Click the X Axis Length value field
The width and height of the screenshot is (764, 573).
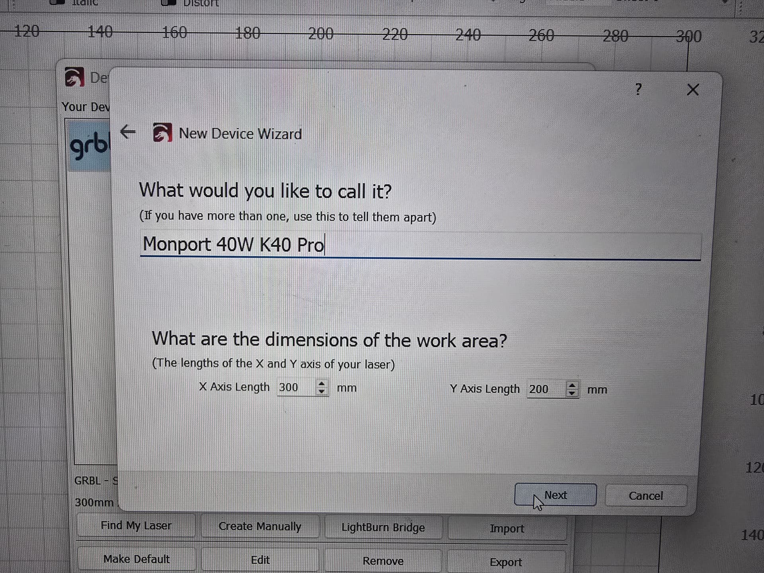coord(296,387)
